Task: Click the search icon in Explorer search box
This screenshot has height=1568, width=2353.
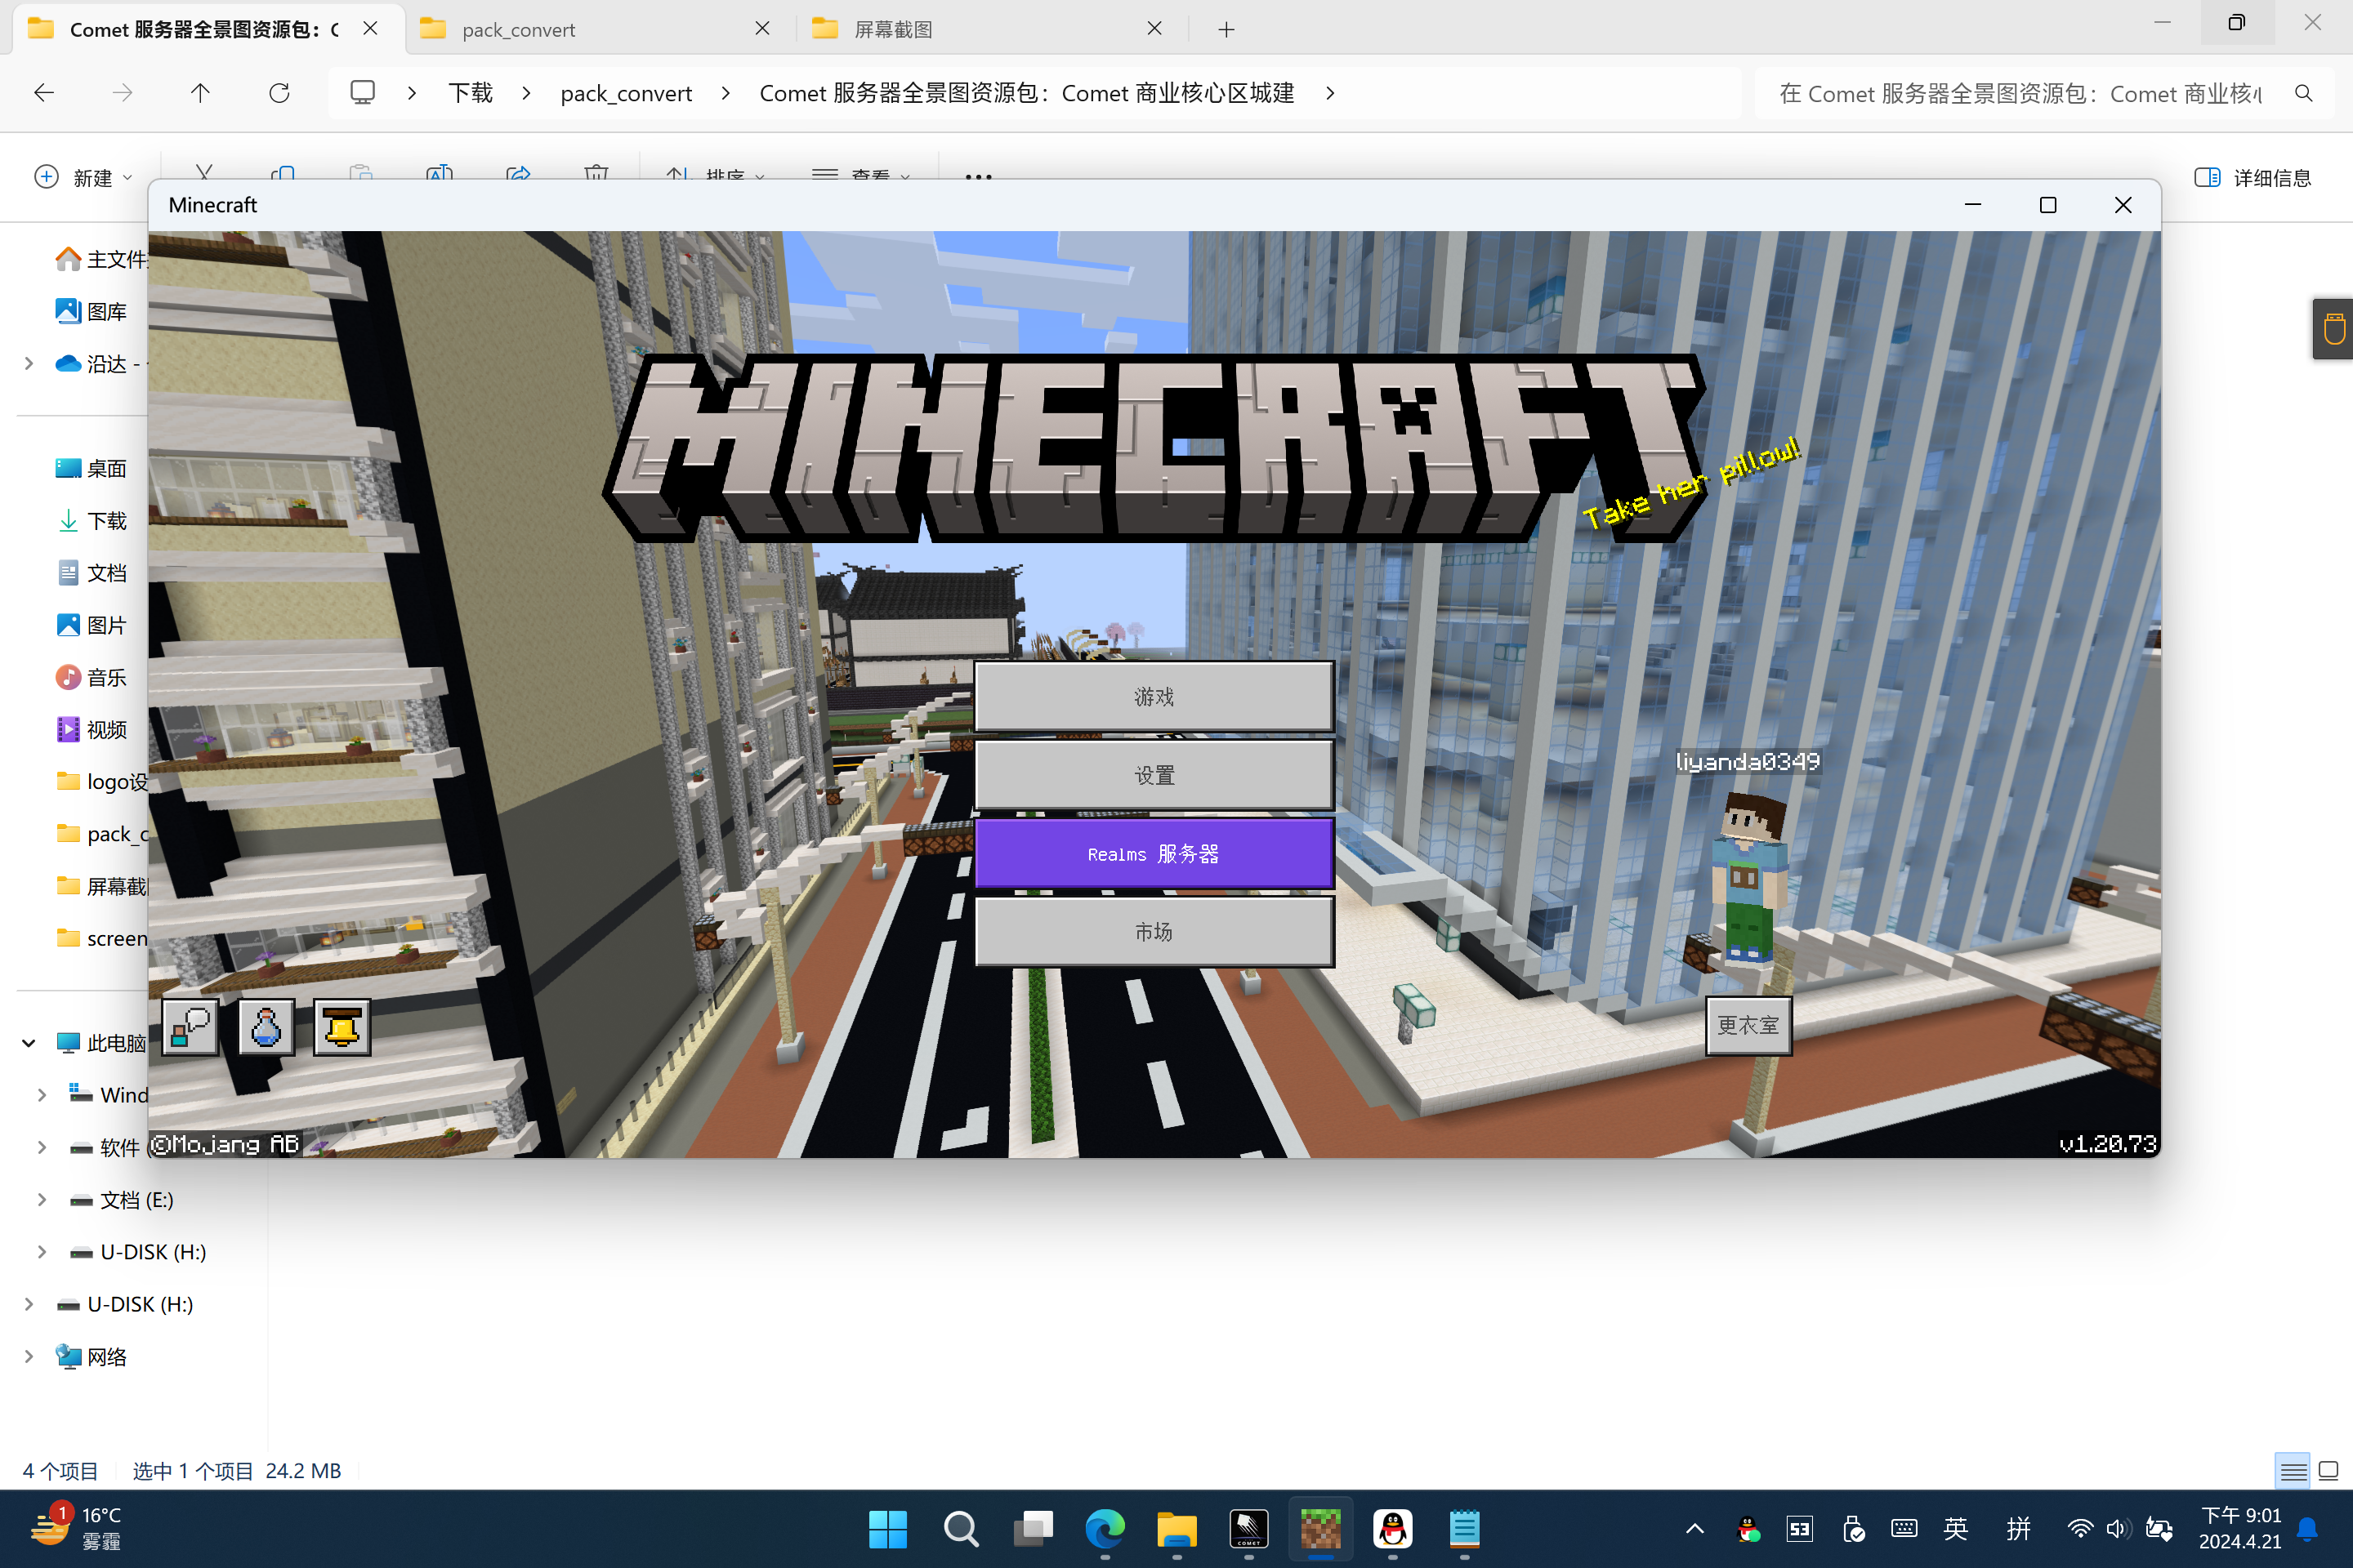Action: (2303, 93)
